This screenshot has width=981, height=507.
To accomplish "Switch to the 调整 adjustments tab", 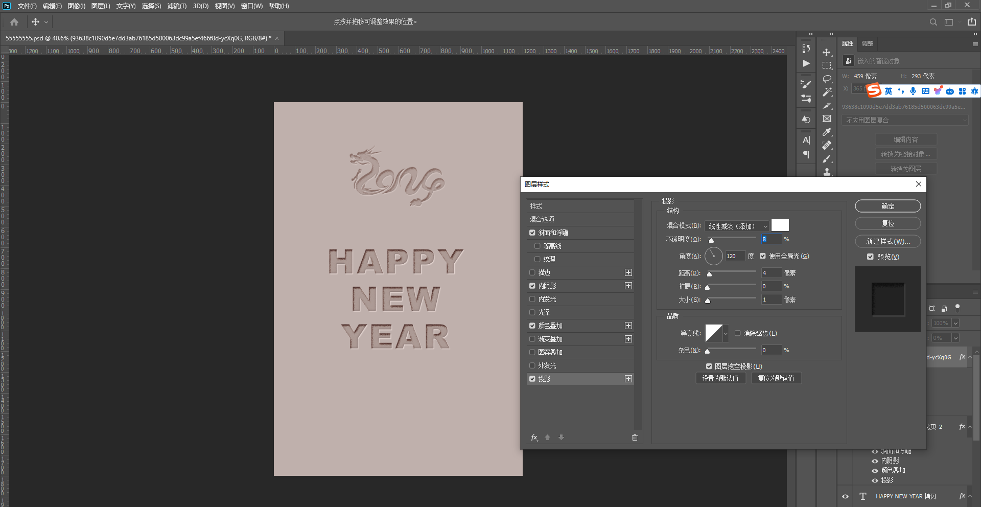I will pyautogui.click(x=868, y=43).
